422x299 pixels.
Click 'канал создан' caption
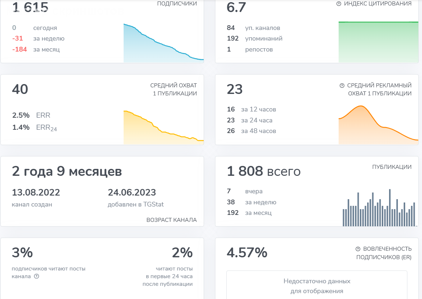32,205
